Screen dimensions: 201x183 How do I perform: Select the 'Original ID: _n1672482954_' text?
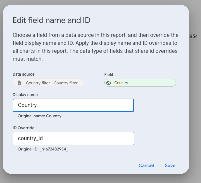43,149
